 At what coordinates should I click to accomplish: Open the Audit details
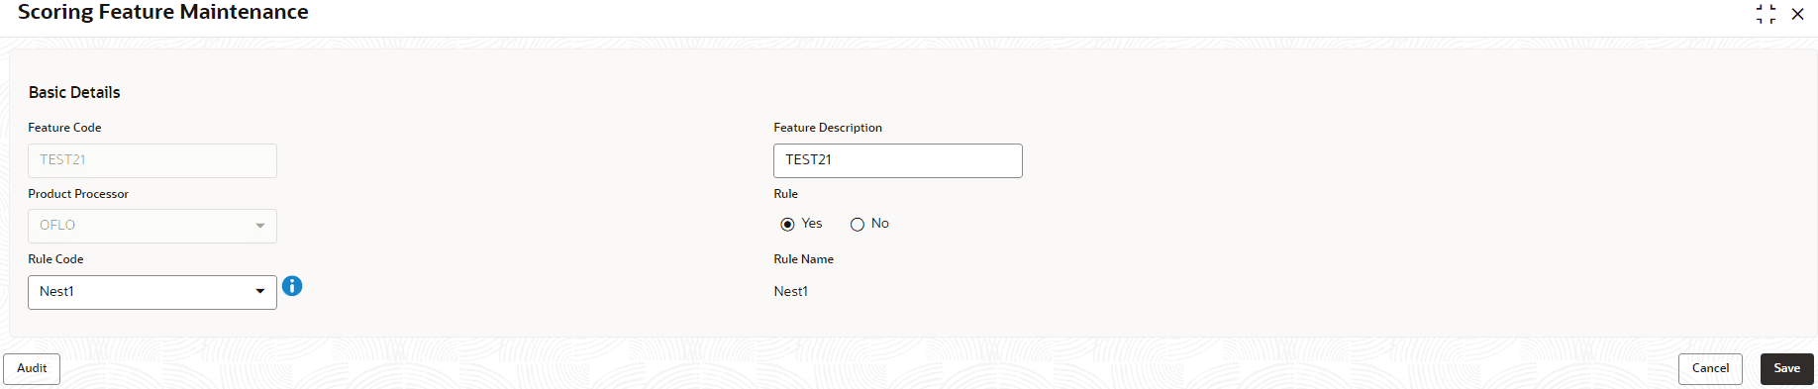click(32, 368)
